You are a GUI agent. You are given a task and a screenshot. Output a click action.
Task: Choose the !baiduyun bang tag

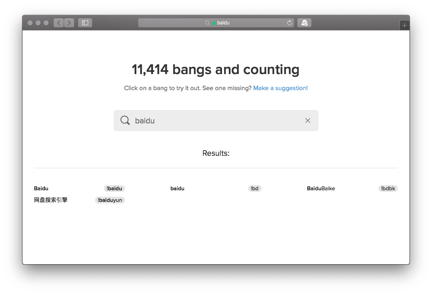coord(110,200)
